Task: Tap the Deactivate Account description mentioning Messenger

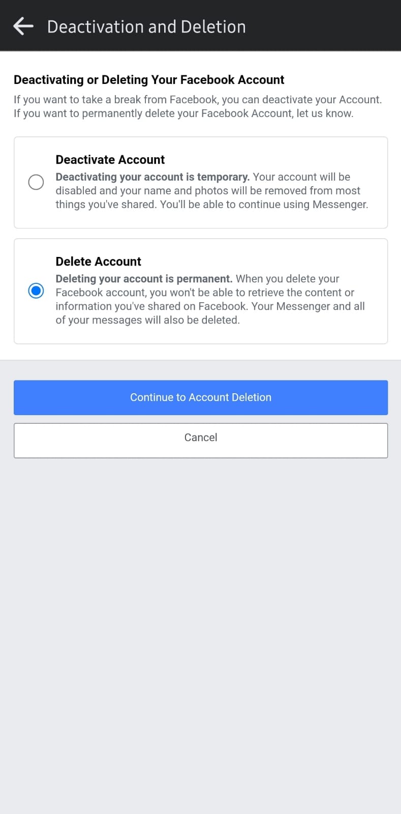Action: 264,205
